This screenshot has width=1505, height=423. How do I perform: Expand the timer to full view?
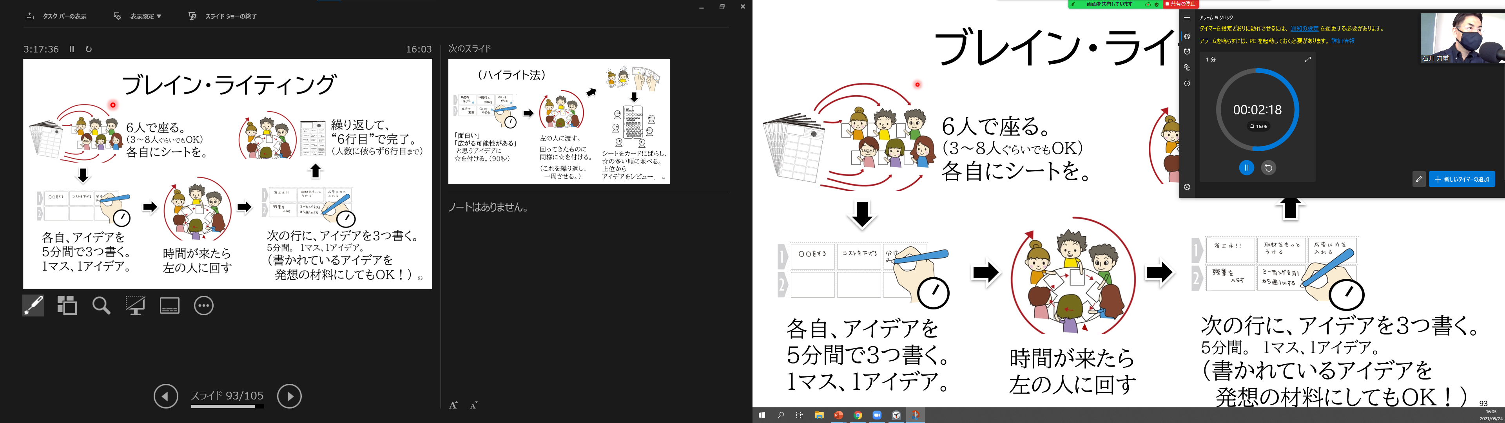click(x=1307, y=60)
